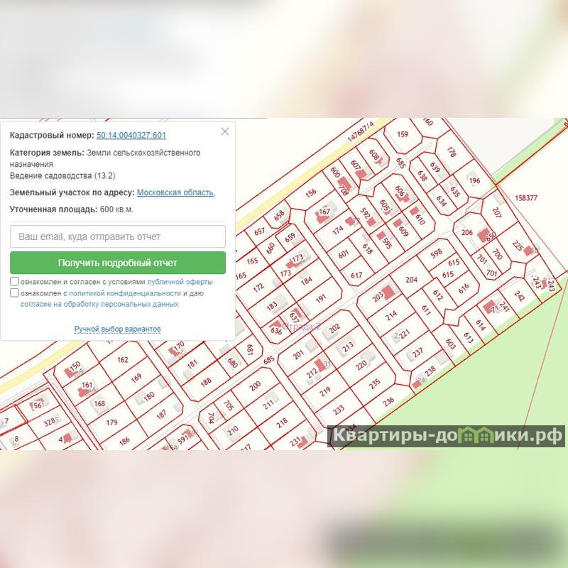568x568 pixels.
Task: Select land parcel 204 on the map
Action: point(412,279)
